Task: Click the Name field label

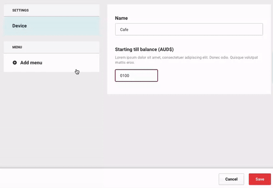Action: point(121,18)
